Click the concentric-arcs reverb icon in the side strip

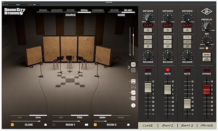click(133, 98)
